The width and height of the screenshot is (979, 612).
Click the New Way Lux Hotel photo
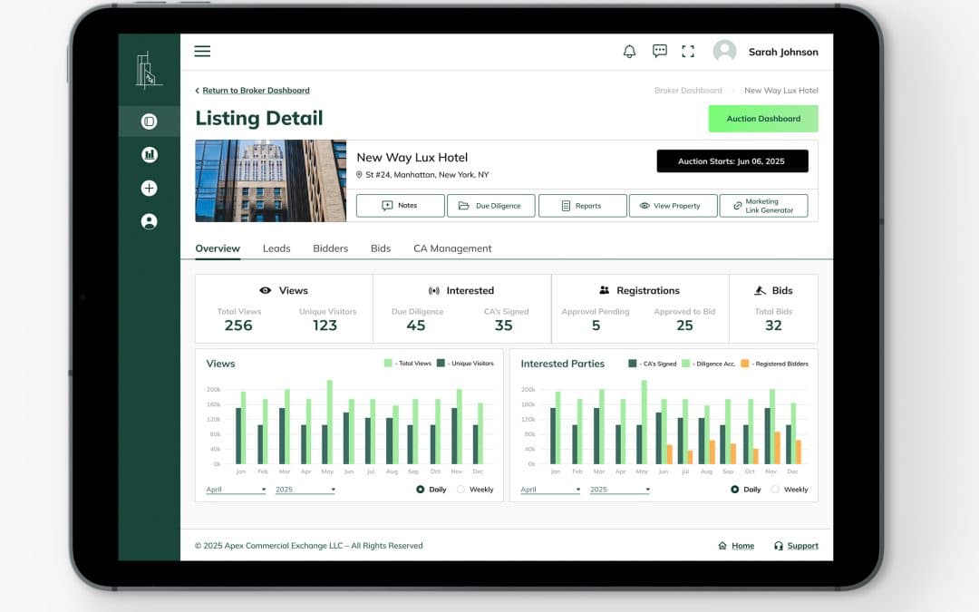point(270,180)
